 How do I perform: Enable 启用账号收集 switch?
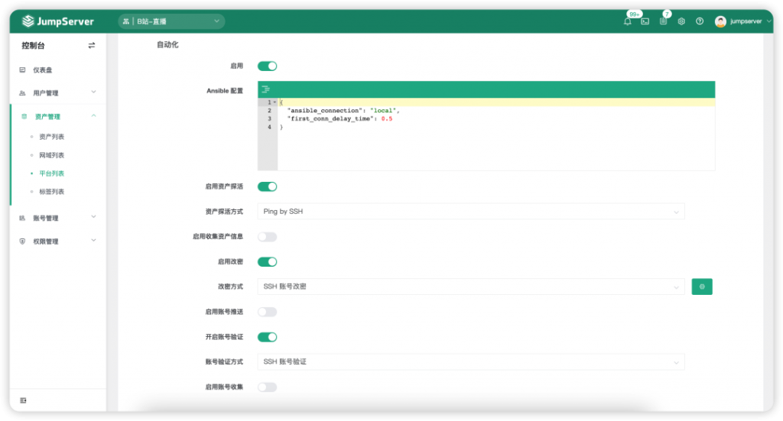tap(267, 387)
